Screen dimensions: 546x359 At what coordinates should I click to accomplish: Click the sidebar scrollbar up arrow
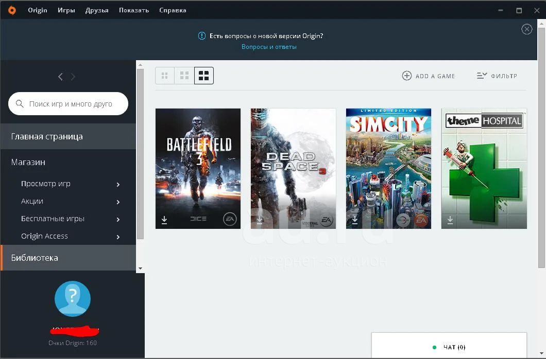(x=140, y=65)
